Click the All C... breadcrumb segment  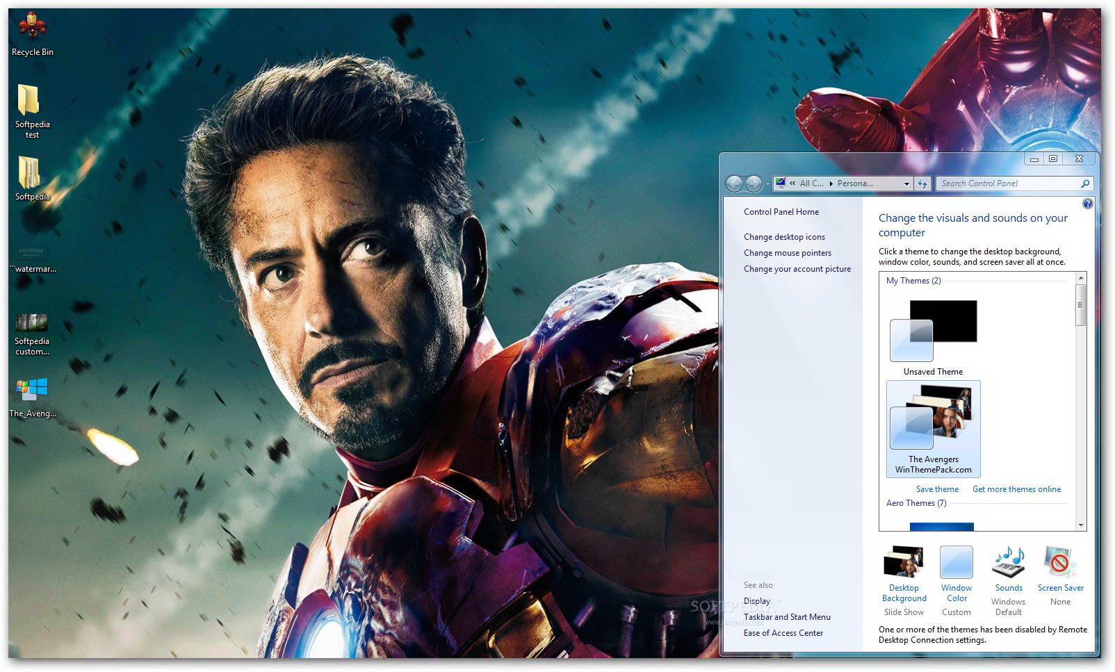[811, 183]
